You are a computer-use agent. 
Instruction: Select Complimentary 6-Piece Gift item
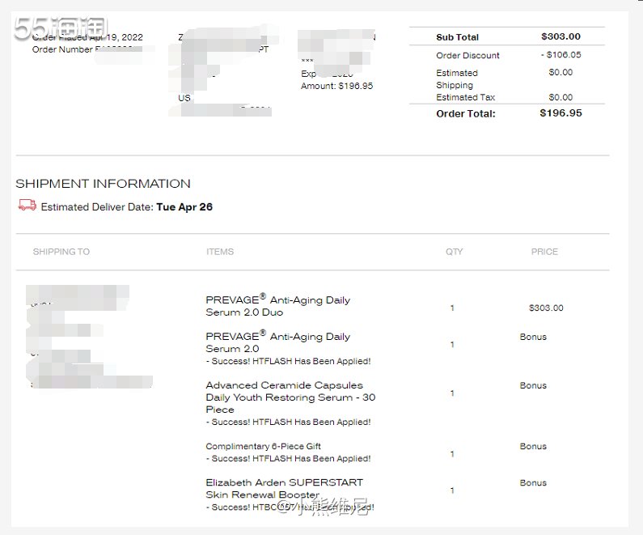click(263, 446)
